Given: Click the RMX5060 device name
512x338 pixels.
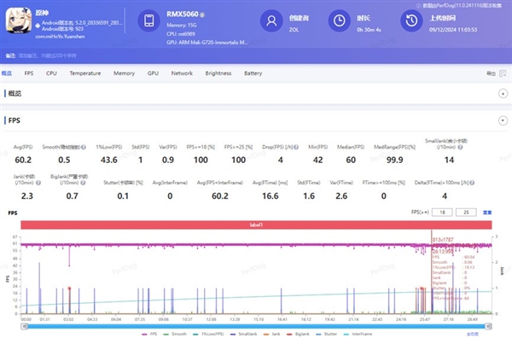Looking at the screenshot, I should (x=183, y=15).
